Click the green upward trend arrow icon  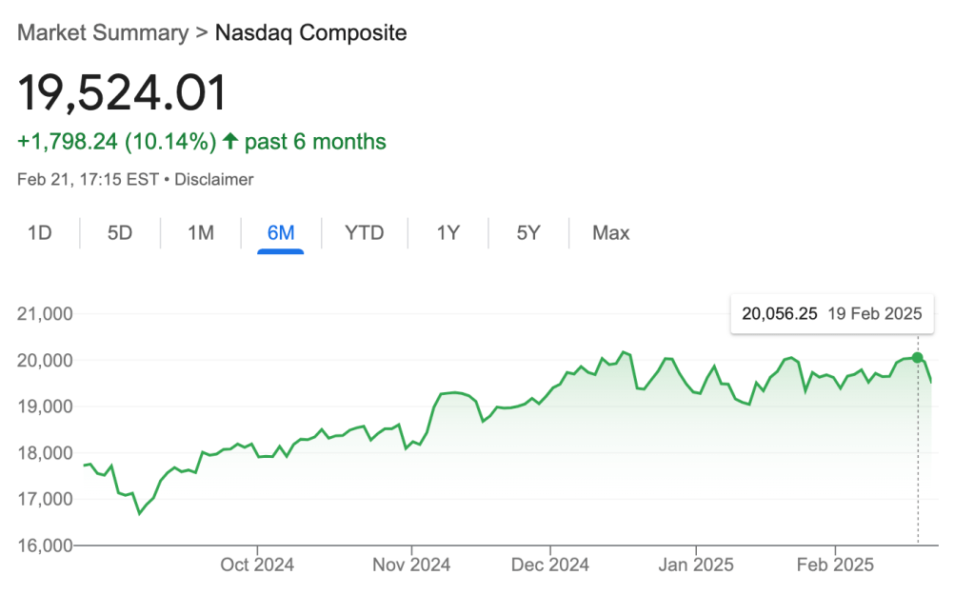pyautogui.click(x=230, y=143)
